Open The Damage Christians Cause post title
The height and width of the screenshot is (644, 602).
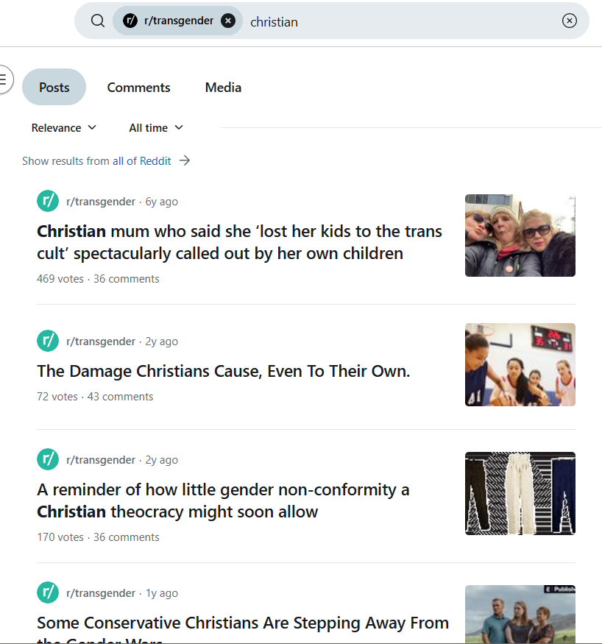(x=223, y=371)
